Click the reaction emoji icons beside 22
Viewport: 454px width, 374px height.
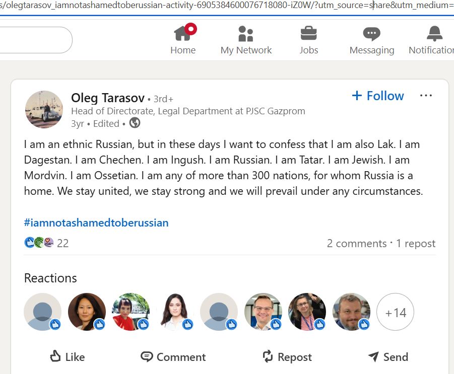(x=39, y=243)
